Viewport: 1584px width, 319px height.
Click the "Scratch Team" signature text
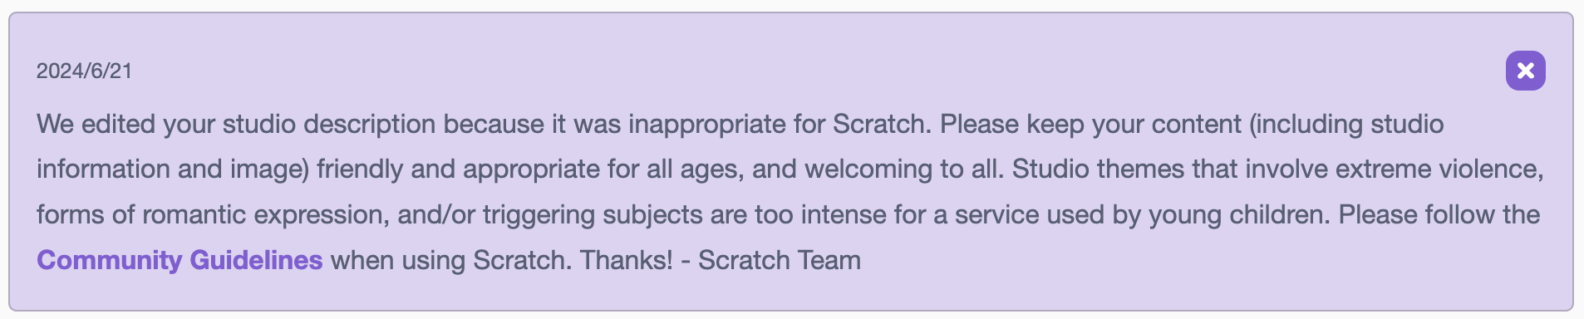pos(780,260)
